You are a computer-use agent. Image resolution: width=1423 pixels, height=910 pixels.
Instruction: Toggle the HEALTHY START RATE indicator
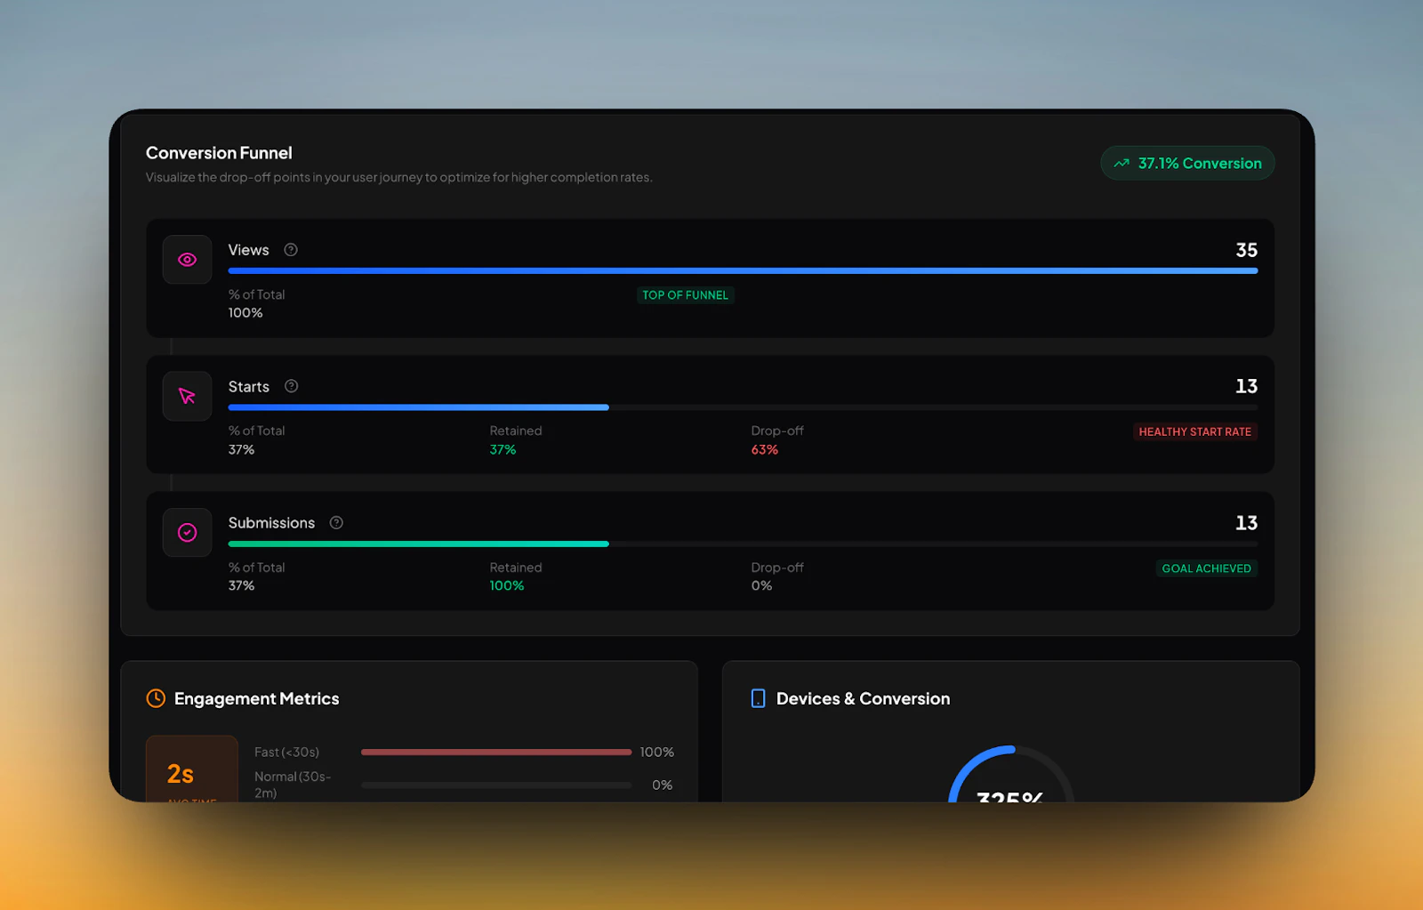click(1195, 431)
